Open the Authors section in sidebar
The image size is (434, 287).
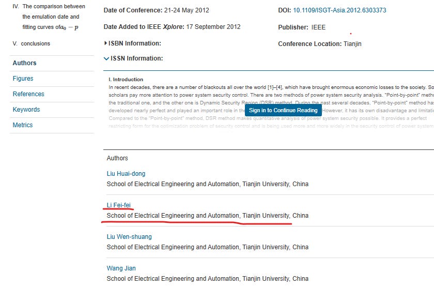click(24, 63)
